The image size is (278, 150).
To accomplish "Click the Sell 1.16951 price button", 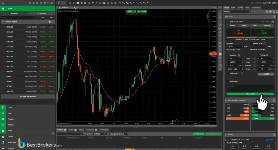I will click(x=238, y=32).
